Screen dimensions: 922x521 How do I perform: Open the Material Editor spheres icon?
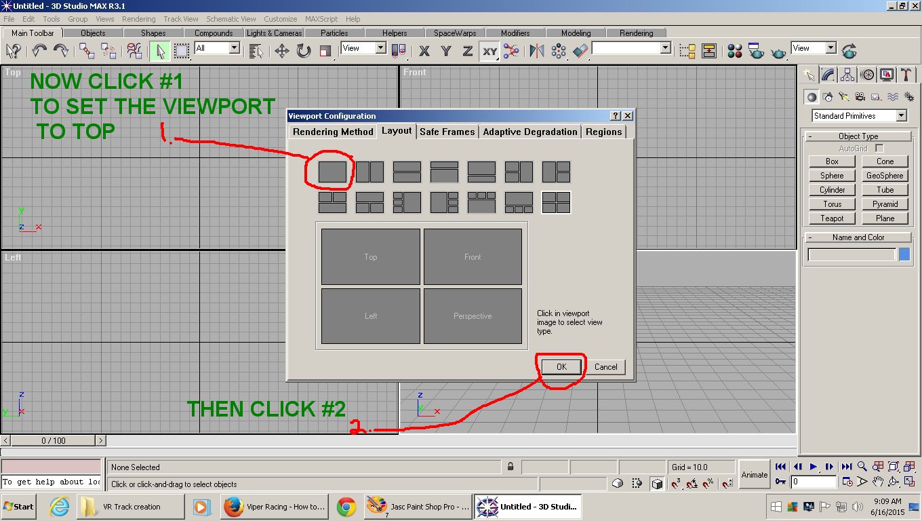(735, 51)
